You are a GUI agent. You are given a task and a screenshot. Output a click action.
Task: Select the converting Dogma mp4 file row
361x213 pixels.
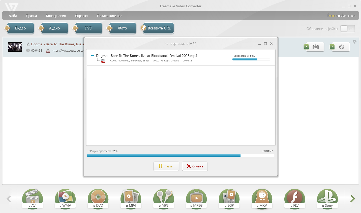tap(180, 58)
